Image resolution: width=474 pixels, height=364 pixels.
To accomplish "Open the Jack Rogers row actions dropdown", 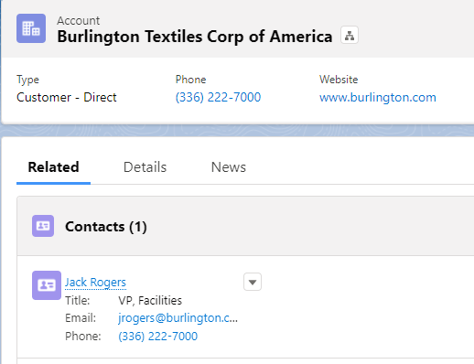I will pos(253,282).
